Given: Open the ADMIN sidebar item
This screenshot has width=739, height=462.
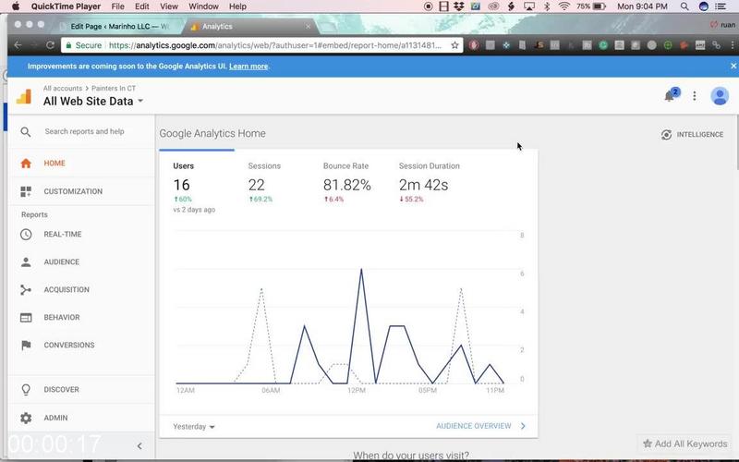Looking at the screenshot, I should 81,418.
